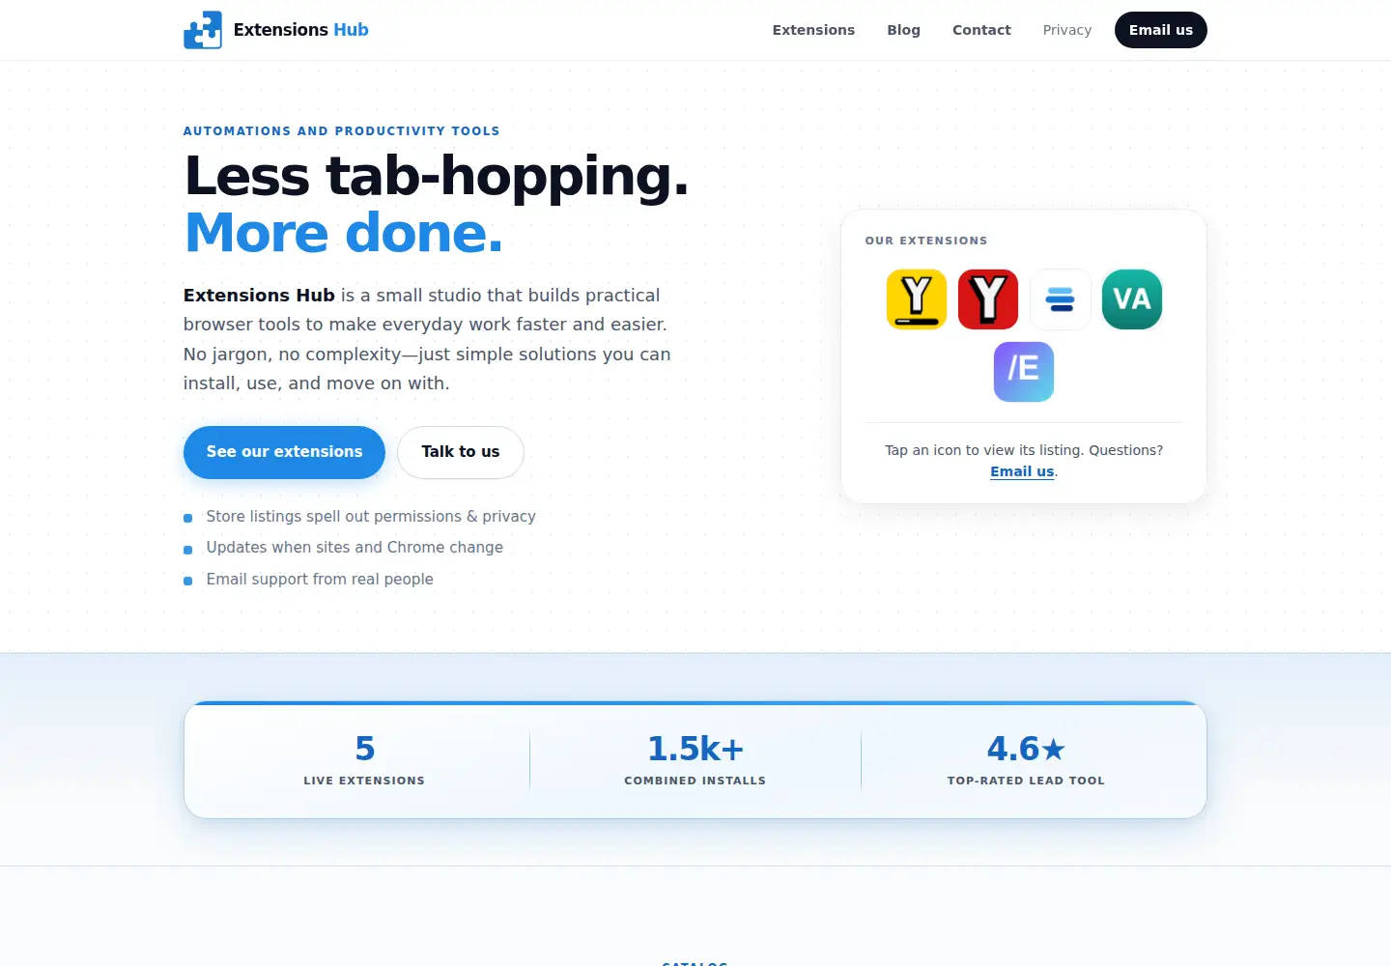Click the Extensions Hub puzzle logo icon

203,30
